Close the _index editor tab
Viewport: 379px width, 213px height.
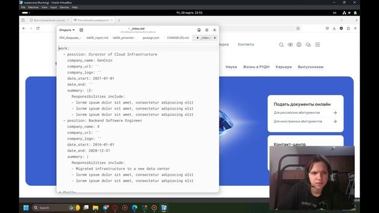pyautogui.click(x=214, y=38)
